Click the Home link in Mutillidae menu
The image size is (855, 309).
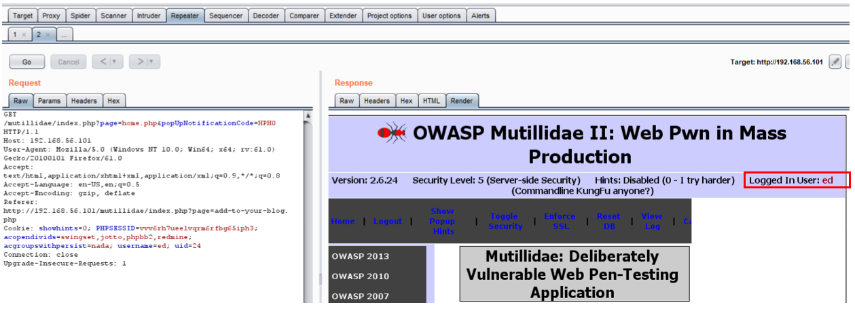pyautogui.click(x=342, y=222)
